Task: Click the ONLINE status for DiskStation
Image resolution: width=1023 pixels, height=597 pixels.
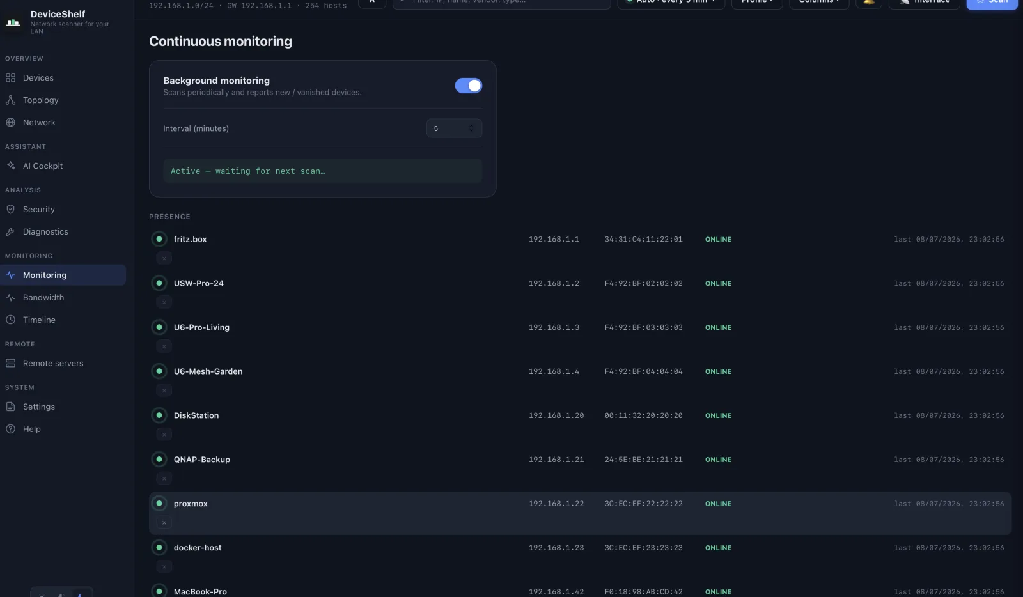Action: (x=718, y=415)
